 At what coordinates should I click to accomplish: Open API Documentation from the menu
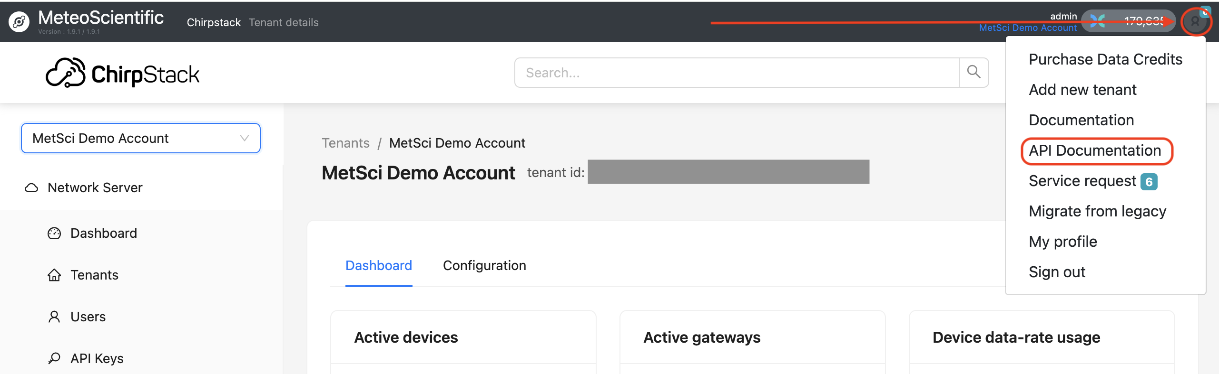(1095, 150)
